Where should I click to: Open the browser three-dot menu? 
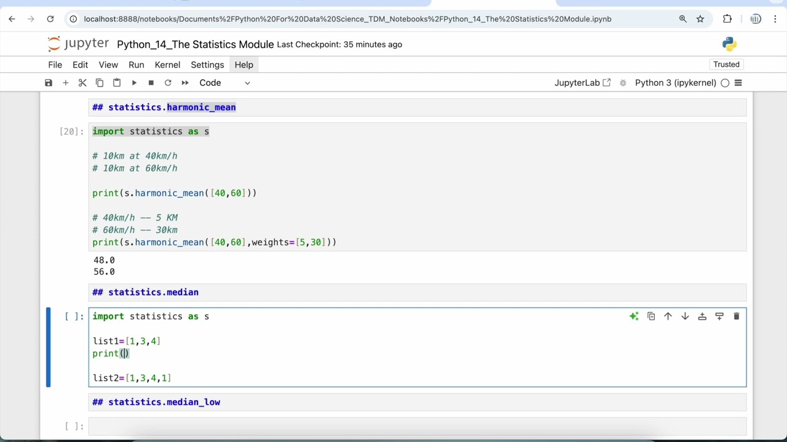click(x=775, y=19)
